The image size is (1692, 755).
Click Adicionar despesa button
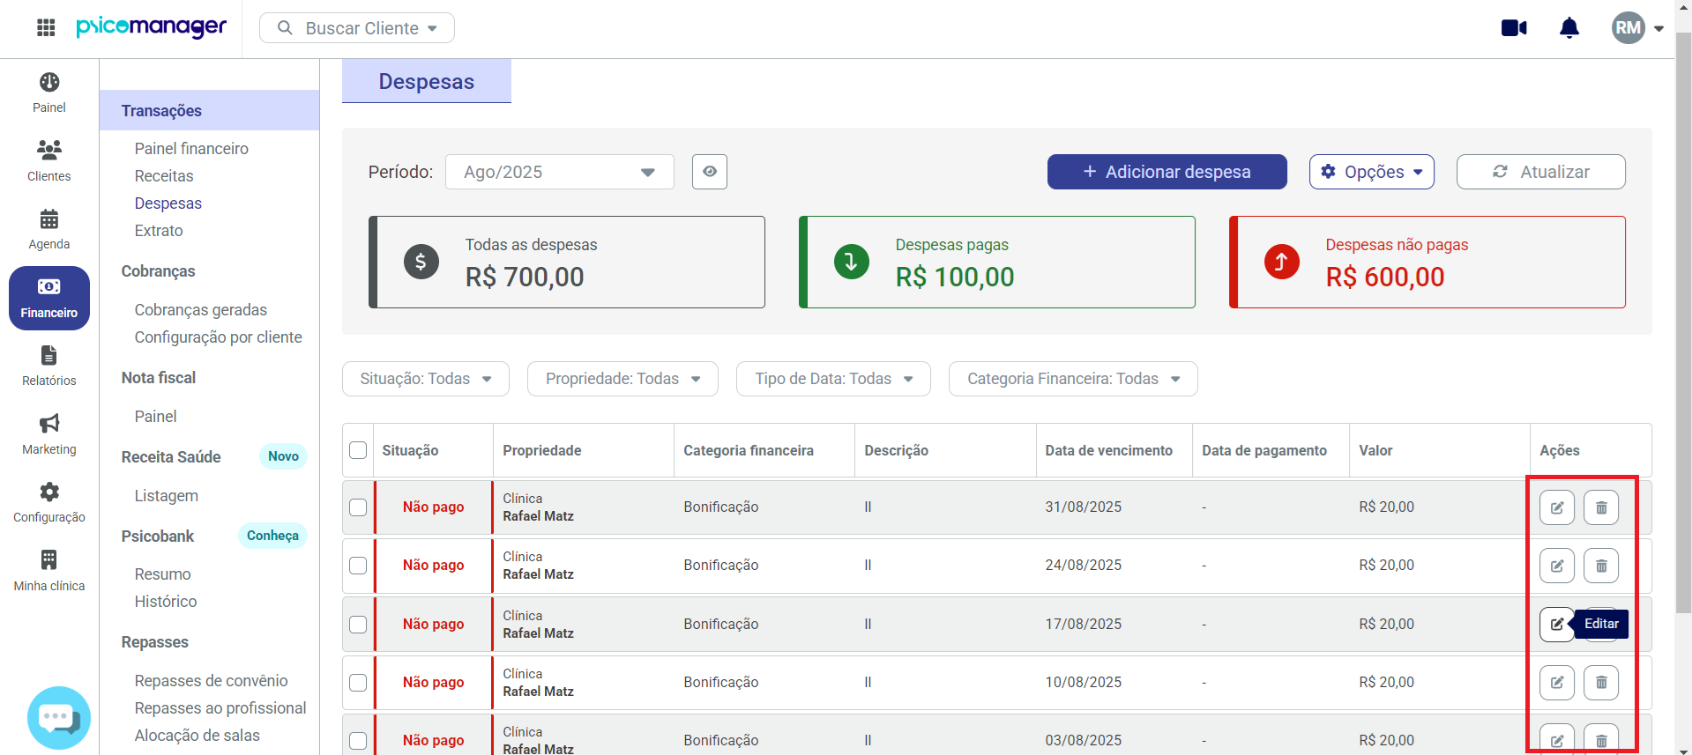(1167, 172)
